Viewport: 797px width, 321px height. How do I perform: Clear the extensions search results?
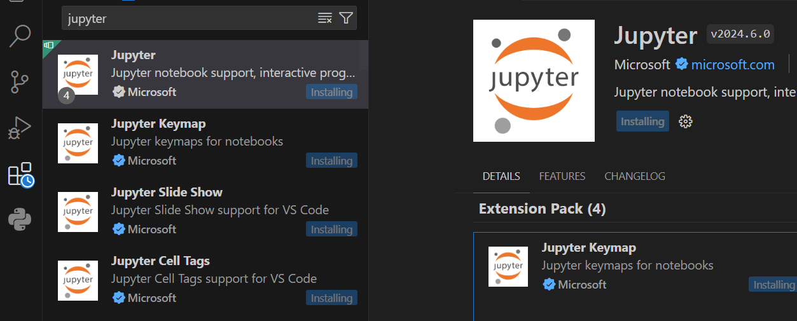point(325,18)
